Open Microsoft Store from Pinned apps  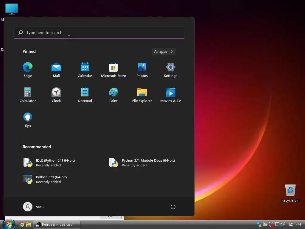click(x=113, y=70)
